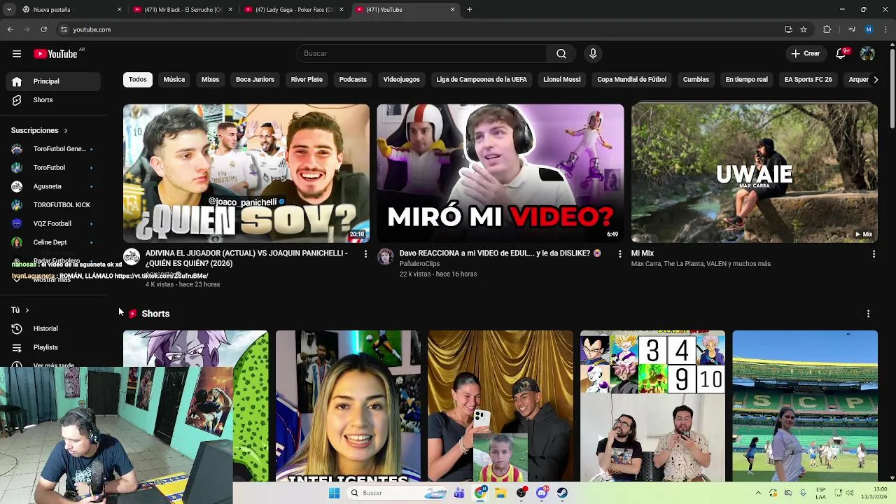Image resolution: width=896 pixels, height=504 pixels.
Task: Open the TOROFUTBOL KICK subscription
Action: pos(53,205)
